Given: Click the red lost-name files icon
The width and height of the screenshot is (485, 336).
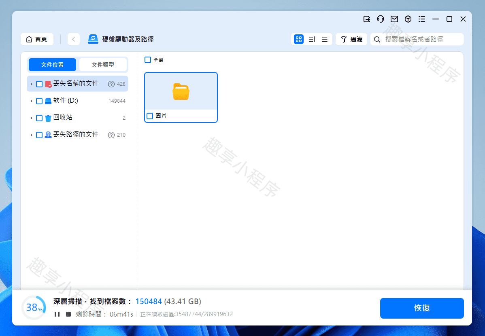Looking at the screenshot, I should (x=48, y=84).
